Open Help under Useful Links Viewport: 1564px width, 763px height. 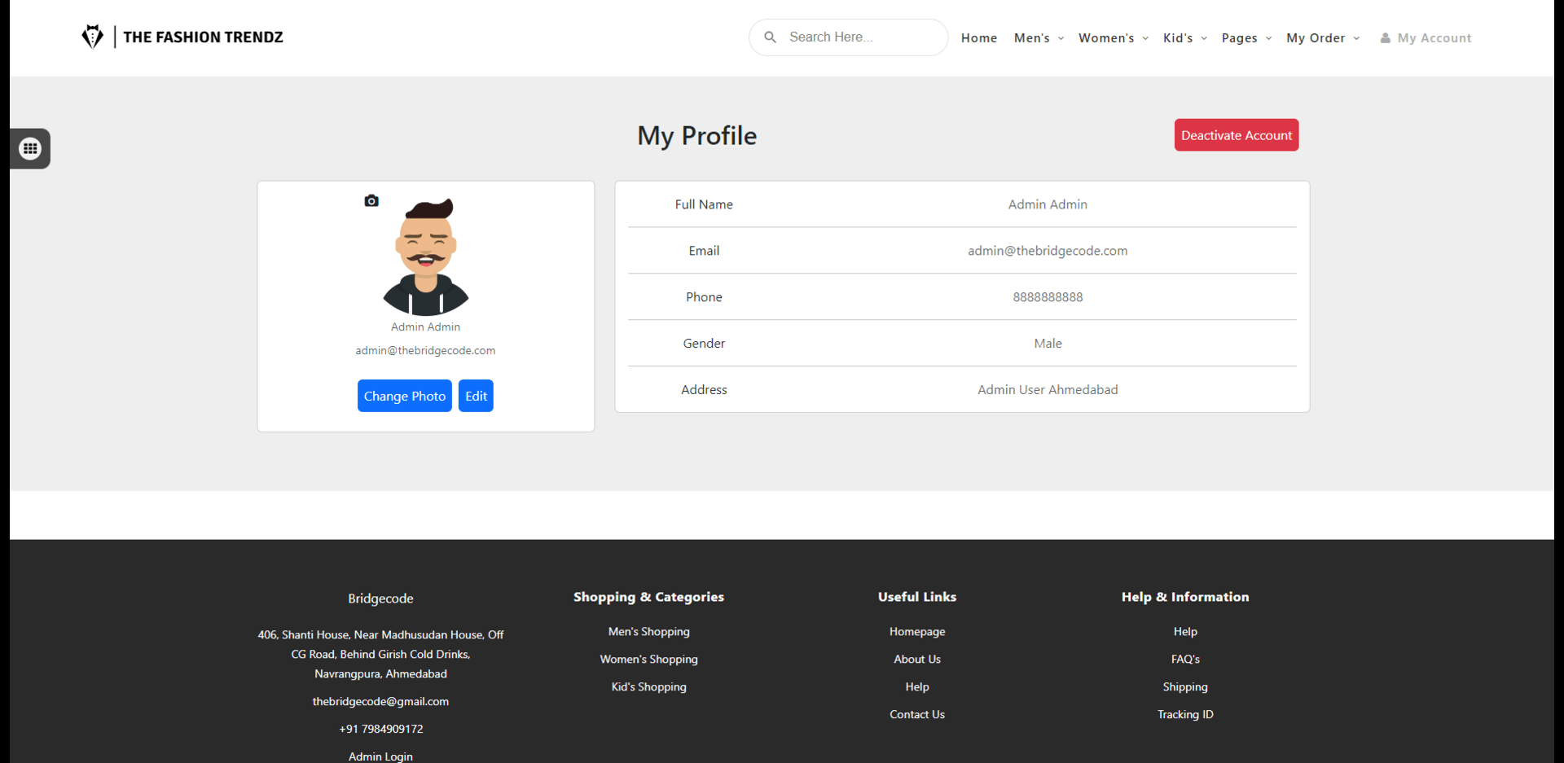(917, 687)
